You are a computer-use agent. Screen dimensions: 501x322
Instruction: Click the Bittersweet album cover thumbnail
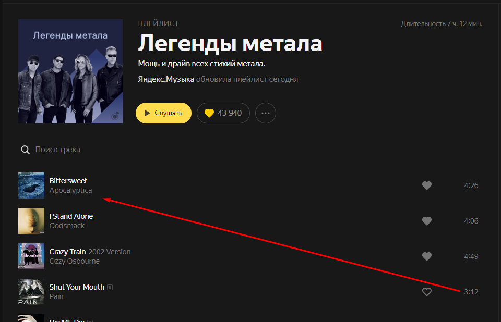[31, 185]
